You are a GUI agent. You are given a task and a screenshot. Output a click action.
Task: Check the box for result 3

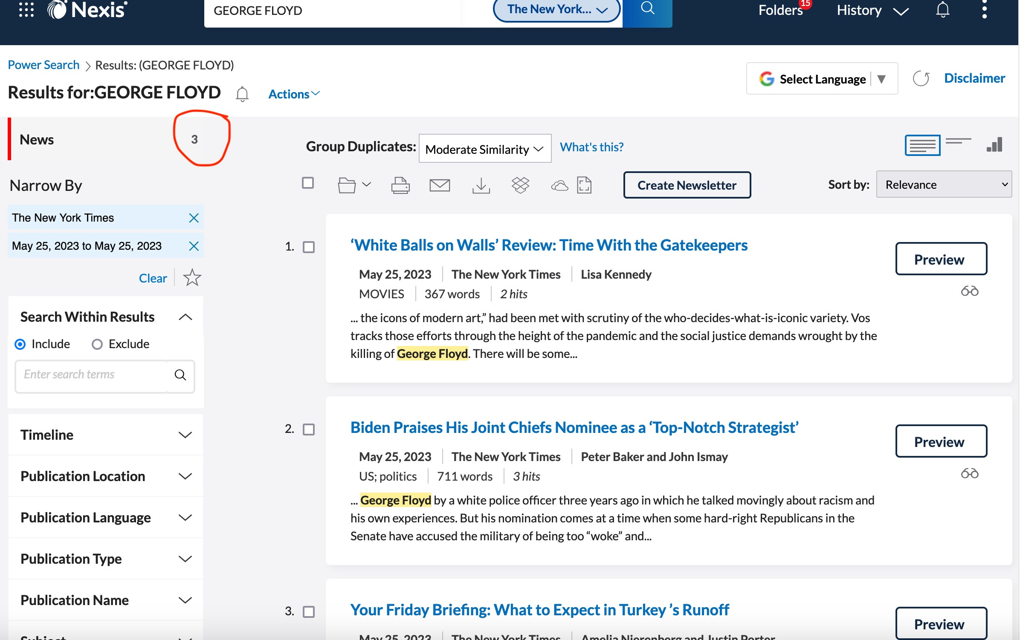[308, 612]
